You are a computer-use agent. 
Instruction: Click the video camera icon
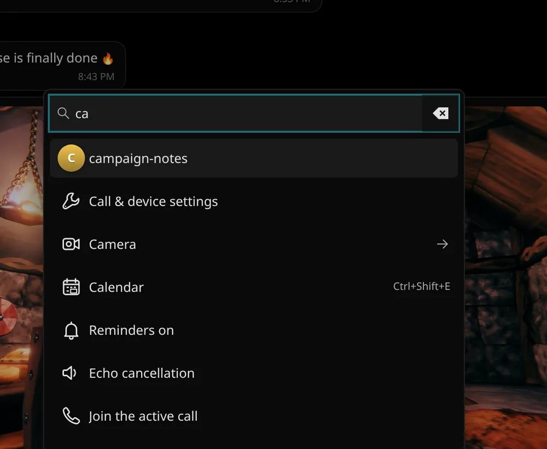[71, 244]
